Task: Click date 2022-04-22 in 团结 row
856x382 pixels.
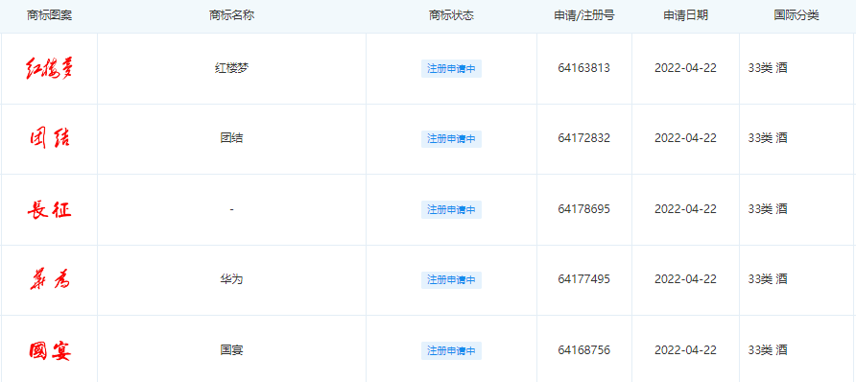Action: (x=686, y=138)
